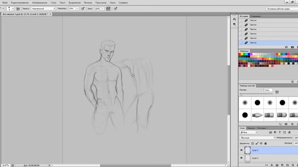Image resolution: width=298 pixels, height=167 pixels.
Task: Pick the red swatch in Образцы panel
Action: coord(240,54)
